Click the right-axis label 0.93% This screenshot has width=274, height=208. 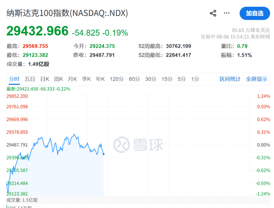tap(263, 107)
